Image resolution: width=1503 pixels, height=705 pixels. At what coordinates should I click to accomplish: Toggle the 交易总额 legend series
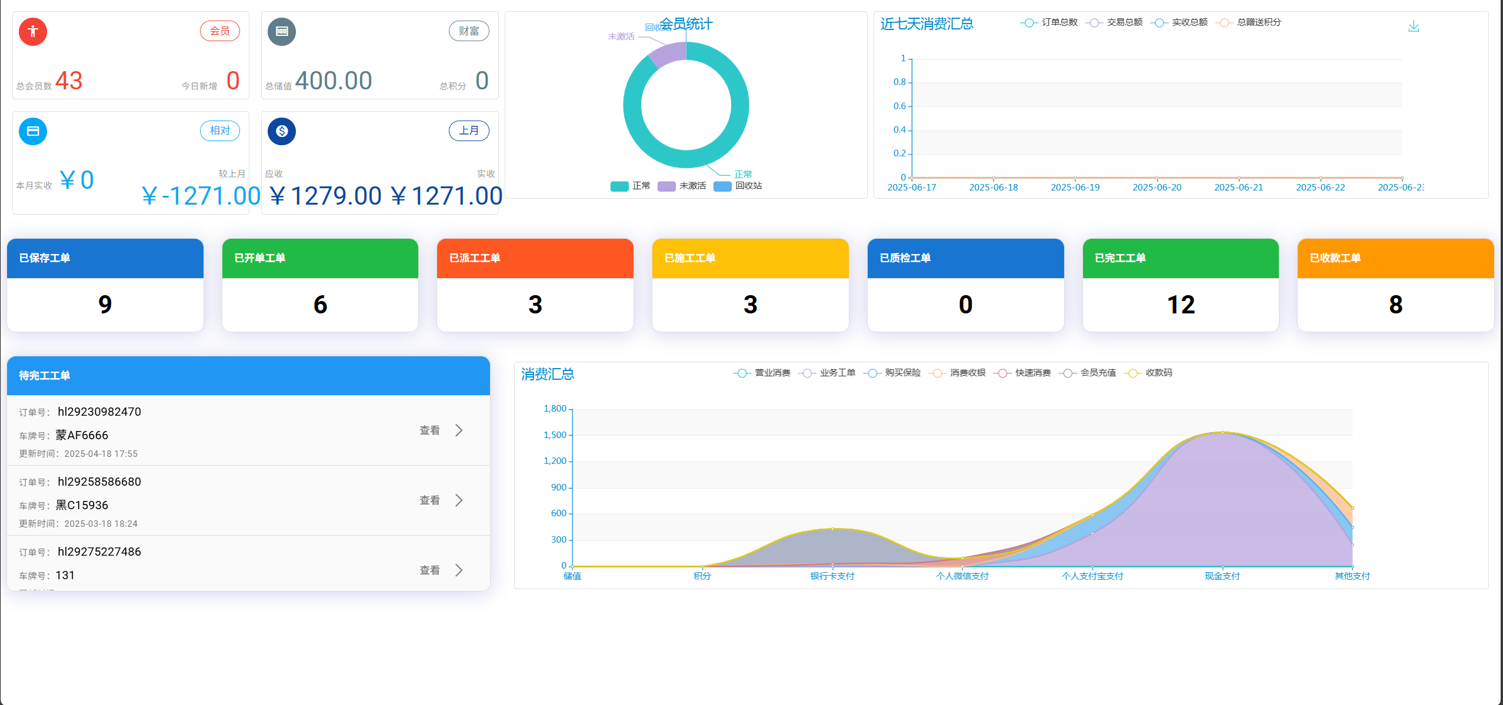1114,22
